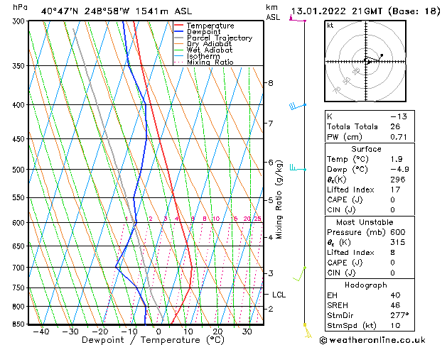447x345 pixels.
Task: Click the 500 hPa pressure axis label
Action: click(x=20, y=170)
